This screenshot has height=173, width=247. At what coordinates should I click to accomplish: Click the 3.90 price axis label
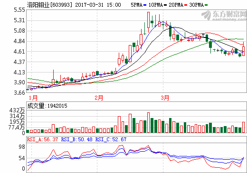pos(19,82)
